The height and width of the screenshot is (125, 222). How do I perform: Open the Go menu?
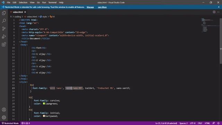pyautogui.click(x=38, y=2)
